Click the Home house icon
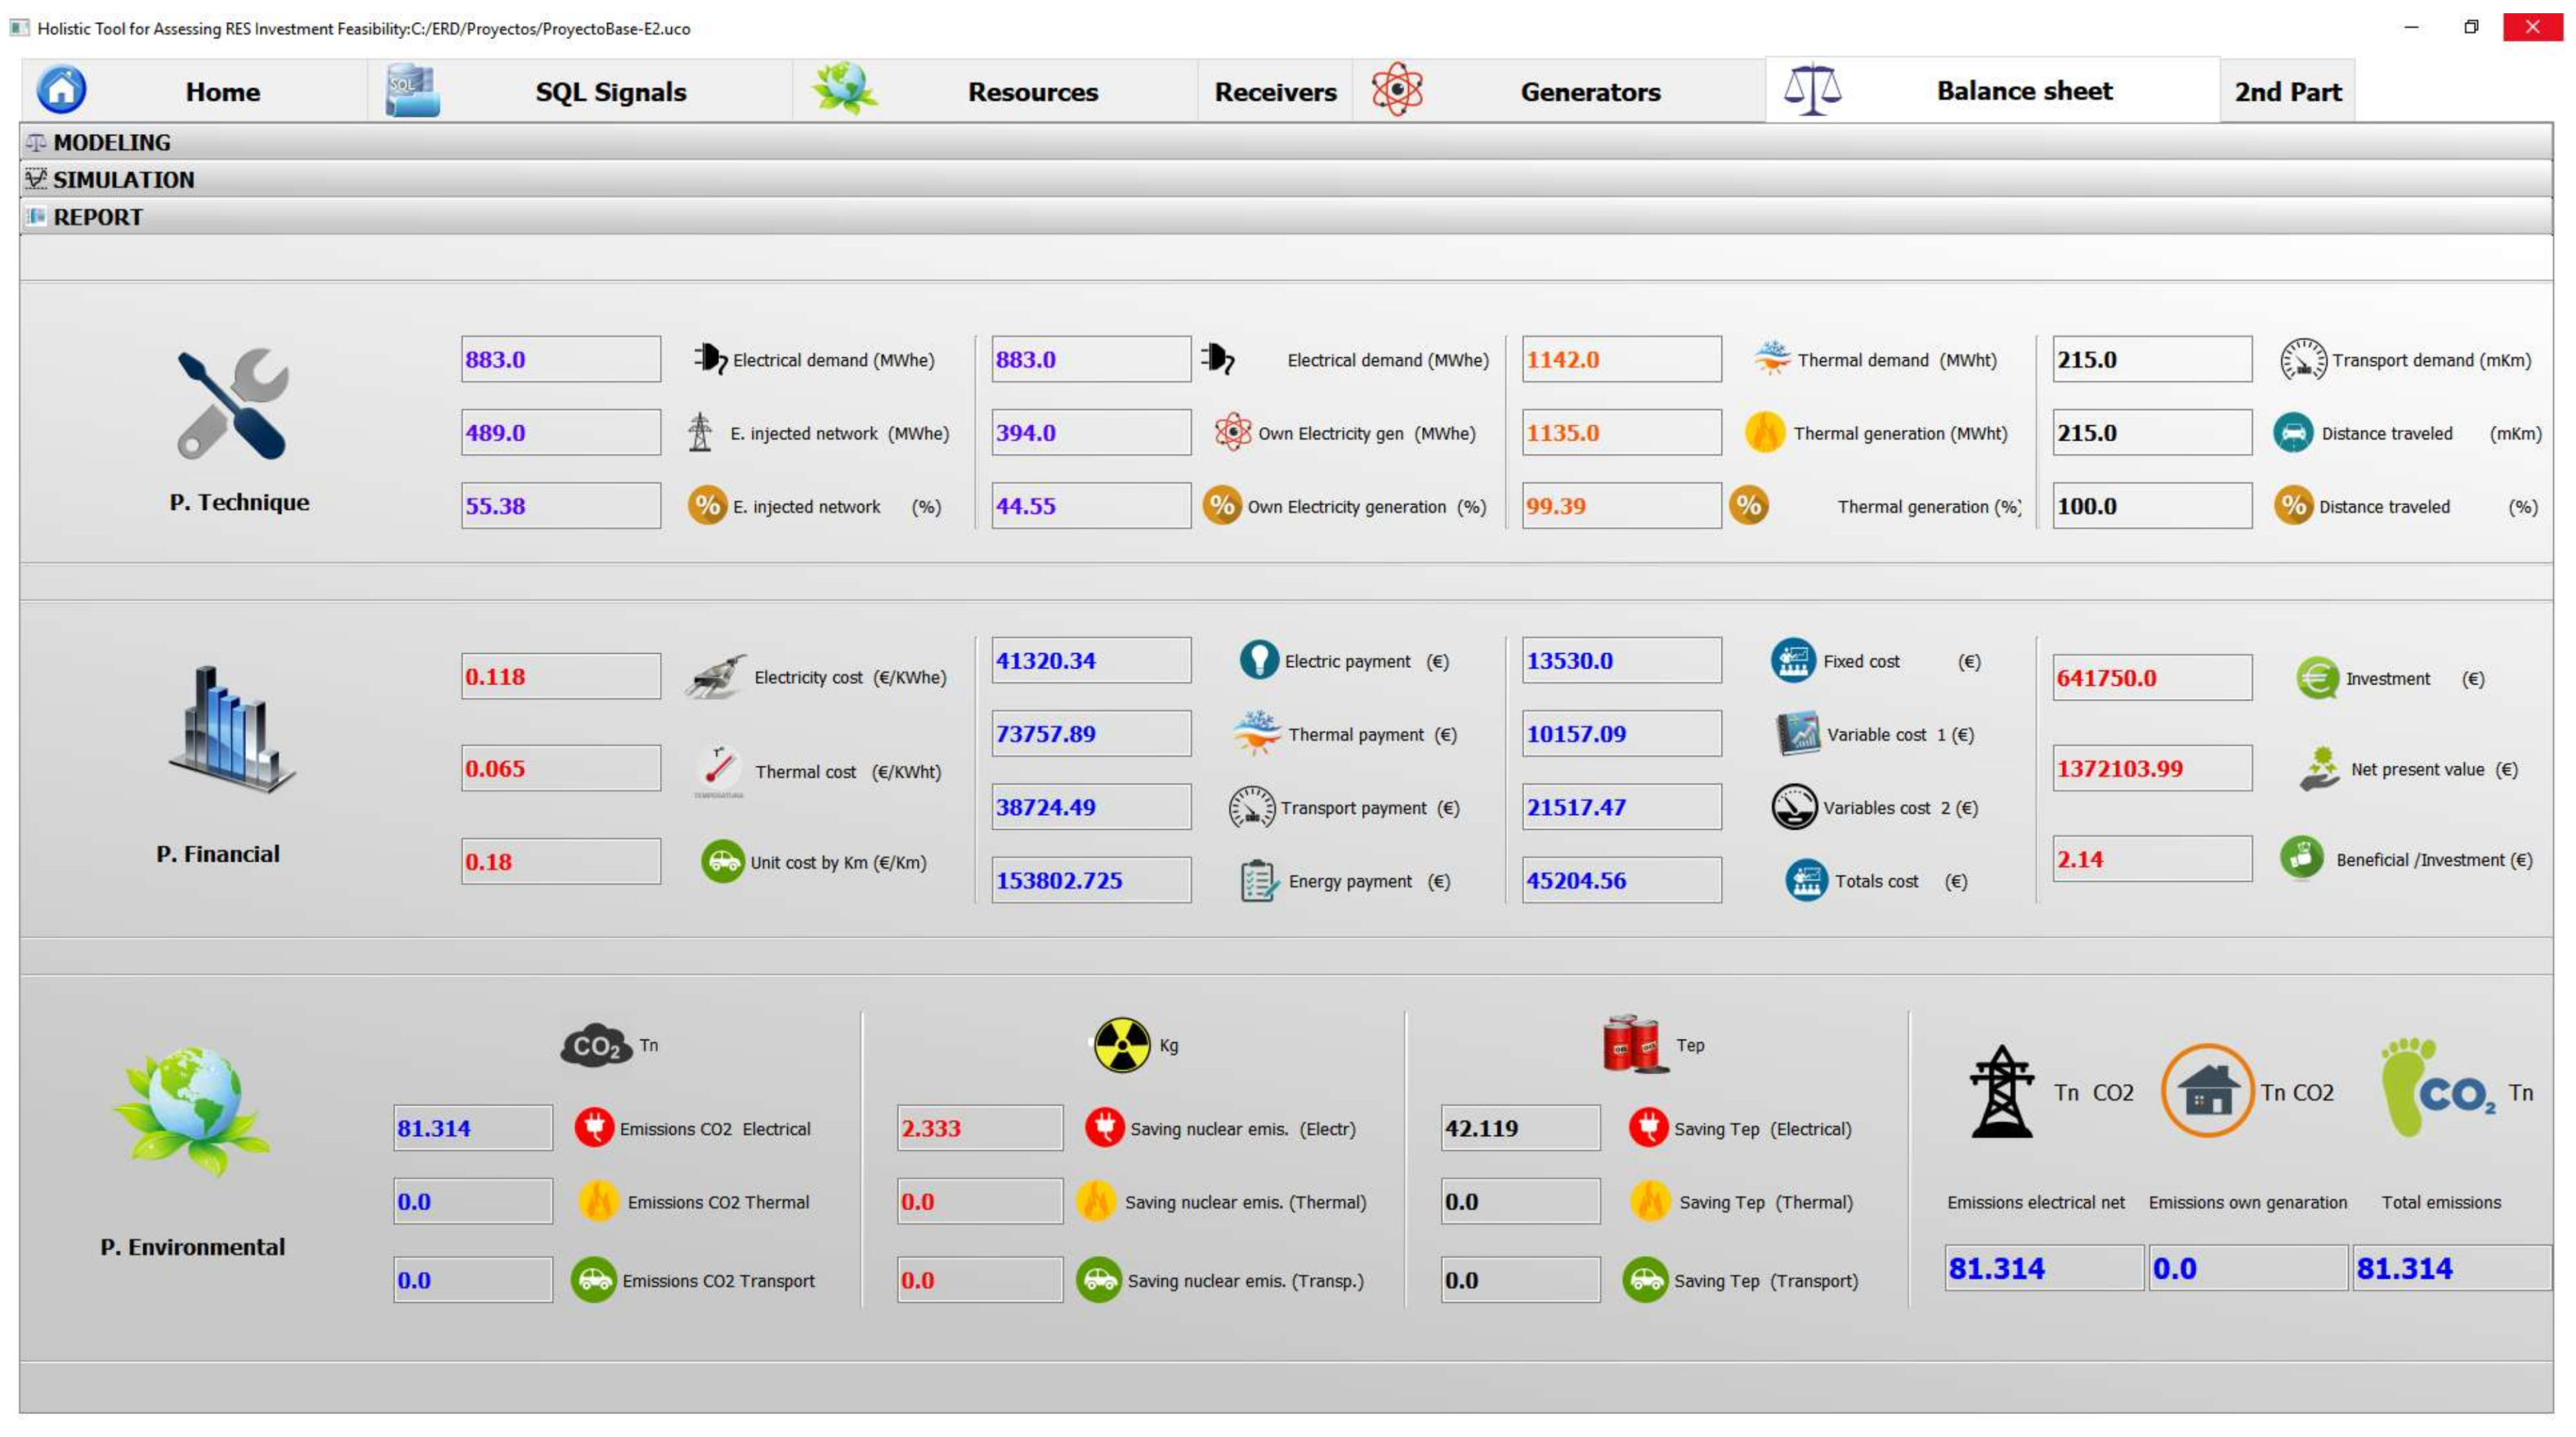The width and height of the screenshot is (2576, 1437). click(61, 90)
